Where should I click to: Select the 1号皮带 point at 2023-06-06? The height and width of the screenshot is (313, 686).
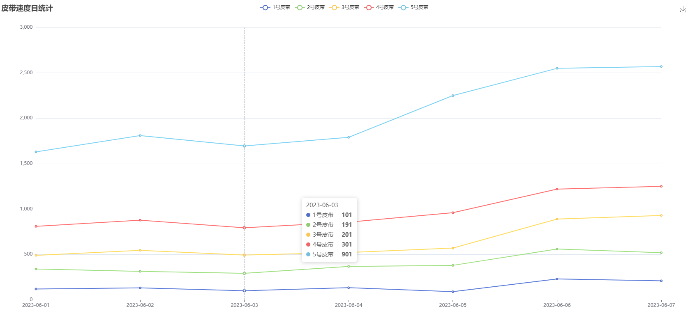pos(557,279)
